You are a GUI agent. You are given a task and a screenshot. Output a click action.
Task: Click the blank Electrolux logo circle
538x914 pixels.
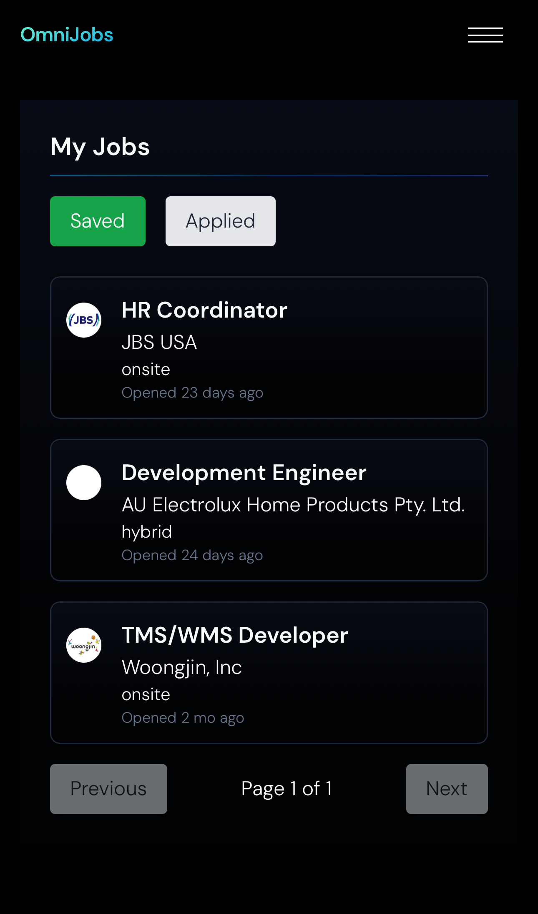(84, 483)
